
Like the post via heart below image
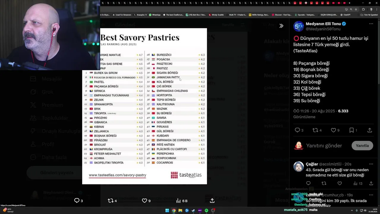146,201
